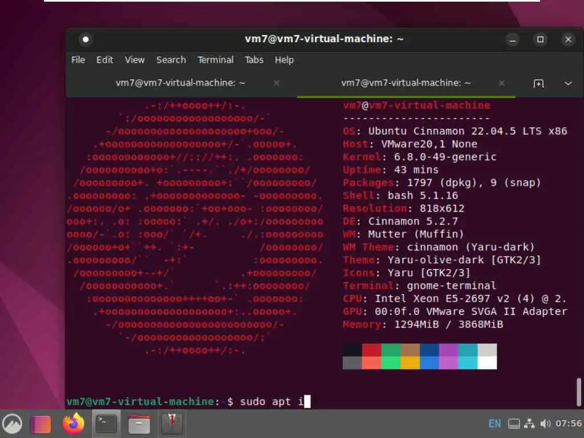The height and width of the screenshot is (438, 584).
Task: Launch Firefox from the panel
Action: coord(74,424)
